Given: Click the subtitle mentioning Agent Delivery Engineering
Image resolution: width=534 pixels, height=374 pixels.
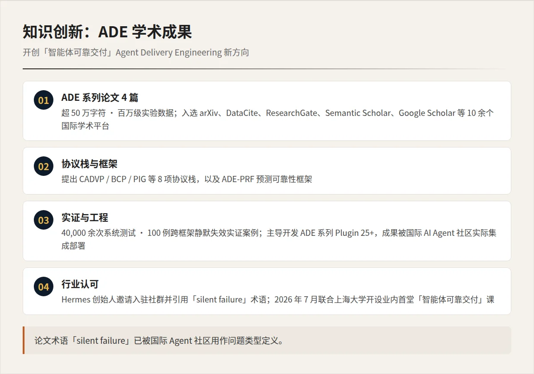Looking at the screenshot, I should (x=136, y=52).
